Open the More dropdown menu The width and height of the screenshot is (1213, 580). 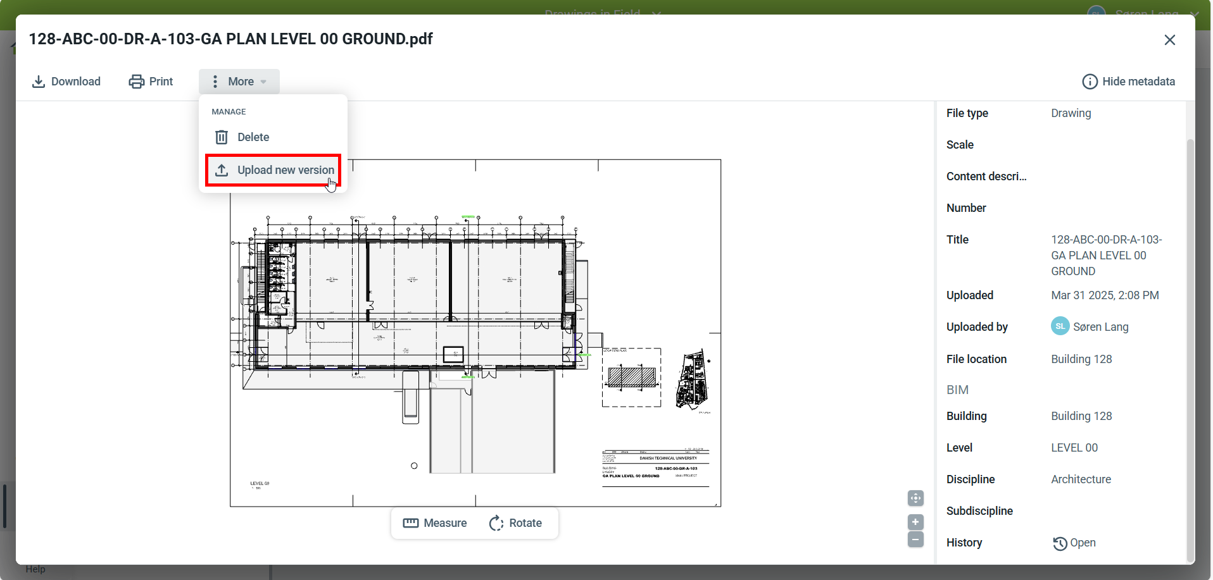tap(239, 82)
